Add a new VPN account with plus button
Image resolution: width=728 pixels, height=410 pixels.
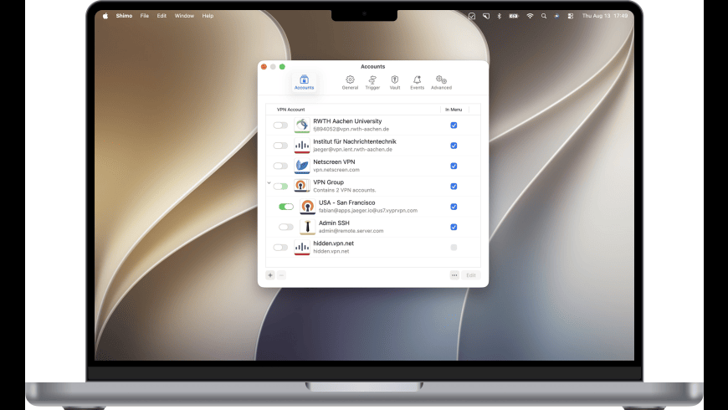pyautogui.click(x=270, y=275)
